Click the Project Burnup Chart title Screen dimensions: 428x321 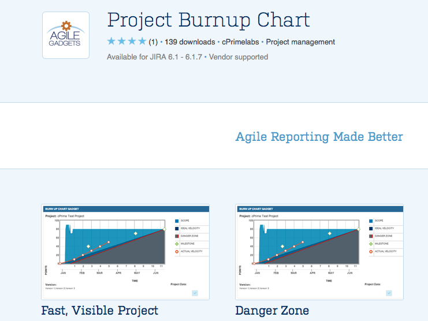coord(209,20)
